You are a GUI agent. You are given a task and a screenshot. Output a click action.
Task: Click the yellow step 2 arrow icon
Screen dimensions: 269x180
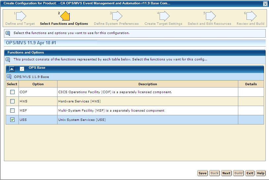pyautogui.click(x=65, y=16)
